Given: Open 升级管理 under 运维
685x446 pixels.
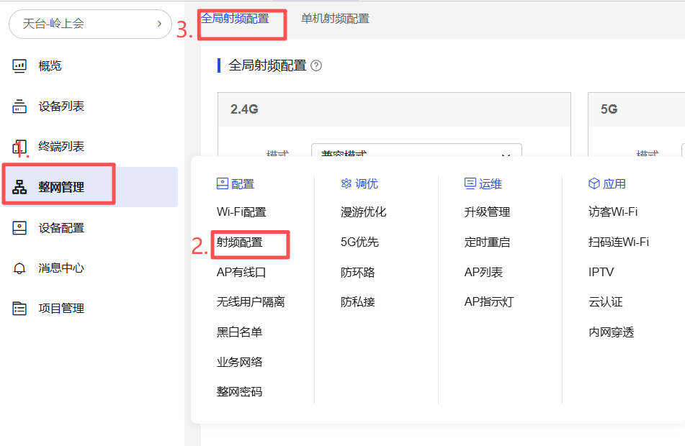Looking at the screenshot, I should 487,212.
